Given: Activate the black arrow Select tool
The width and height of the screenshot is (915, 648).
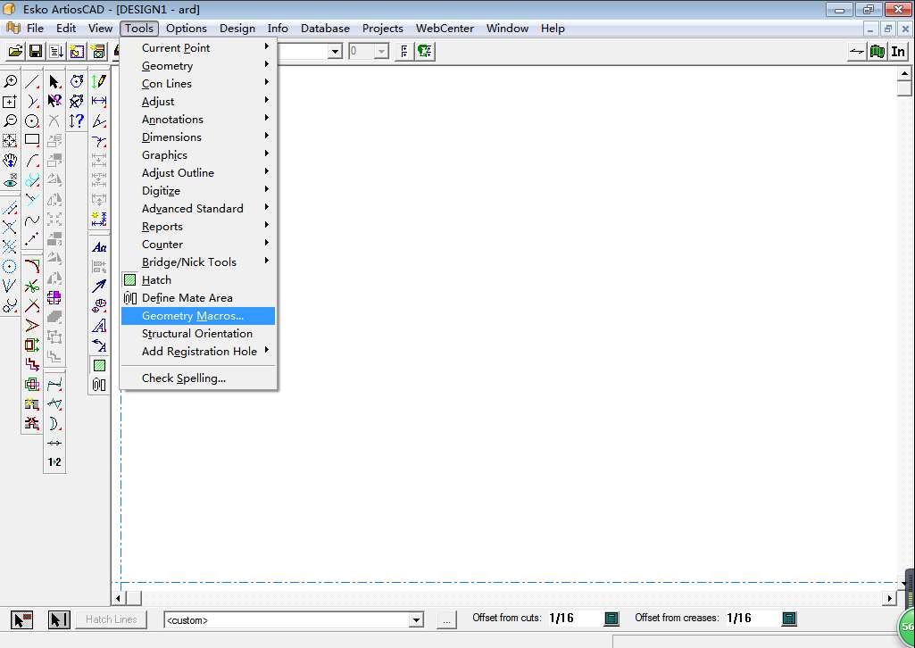Looking at the screenshot, I should click(54, 81).
